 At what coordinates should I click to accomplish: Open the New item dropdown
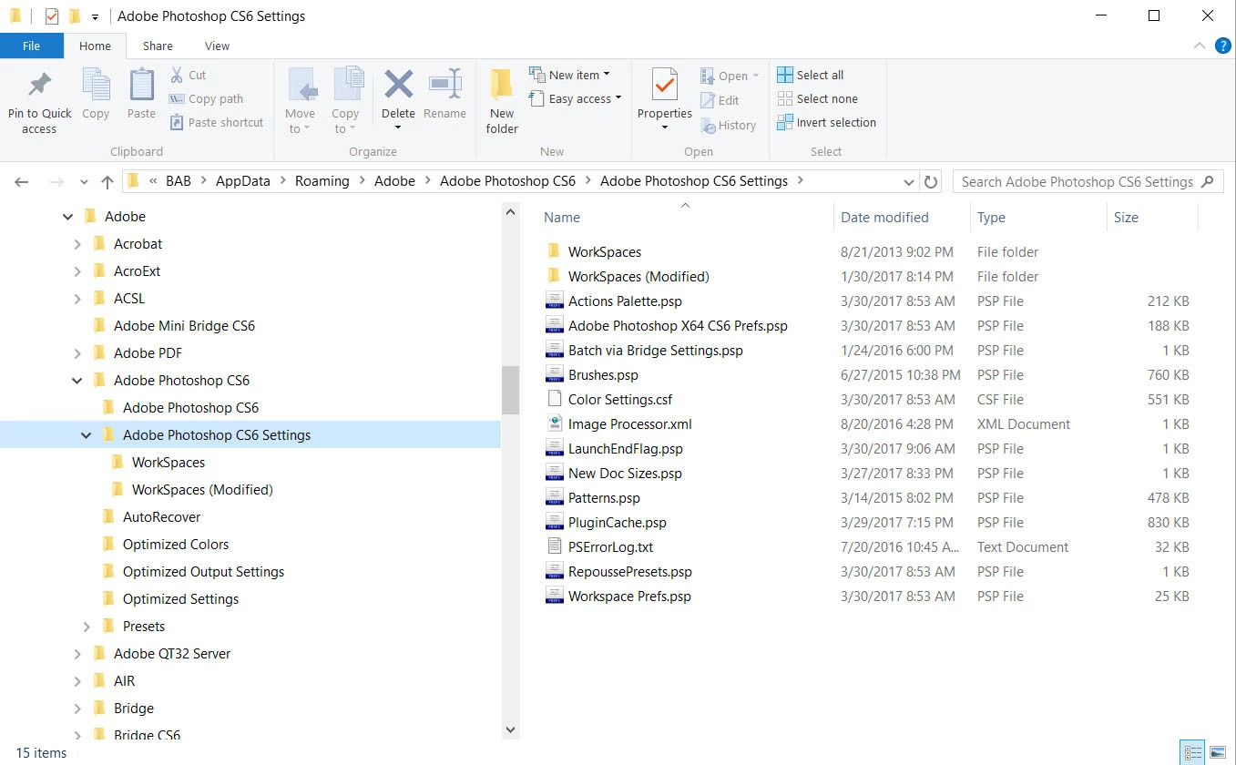point(569,75)
